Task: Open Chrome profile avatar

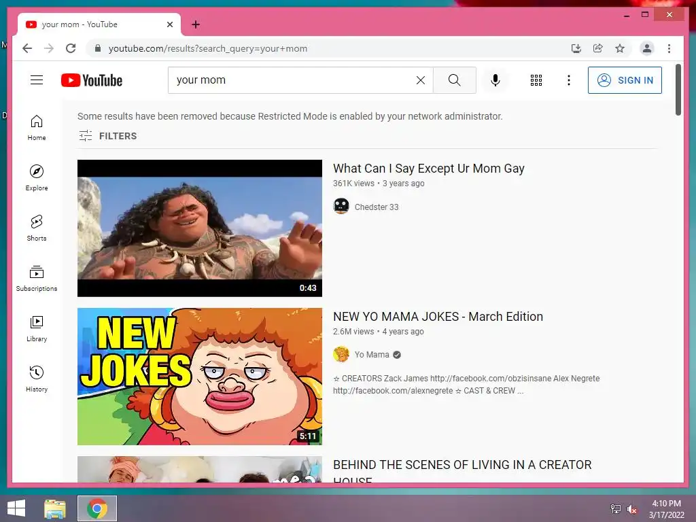Action: tap(647, 48)
